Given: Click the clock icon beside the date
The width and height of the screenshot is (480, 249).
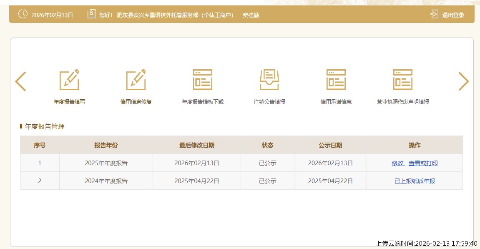Looking at the screenshot, I should (x=23, y=14).
